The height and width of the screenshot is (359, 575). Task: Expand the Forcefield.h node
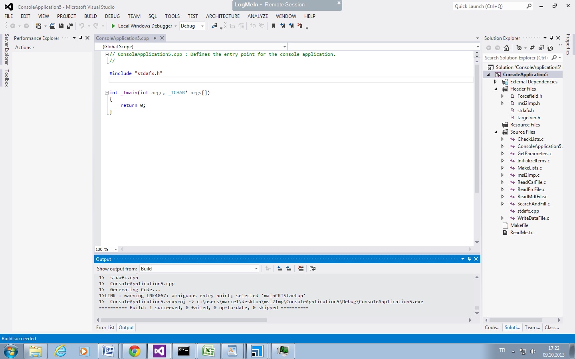click(x=503, y=96)
